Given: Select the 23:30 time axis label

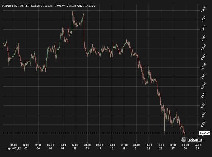Looking at the screenshot, I should [x=87, y=145].
